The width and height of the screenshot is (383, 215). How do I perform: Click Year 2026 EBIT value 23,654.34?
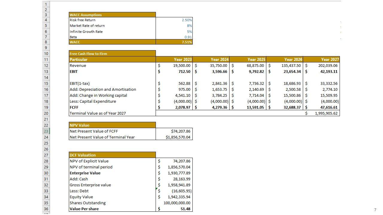tap(285, 71)
